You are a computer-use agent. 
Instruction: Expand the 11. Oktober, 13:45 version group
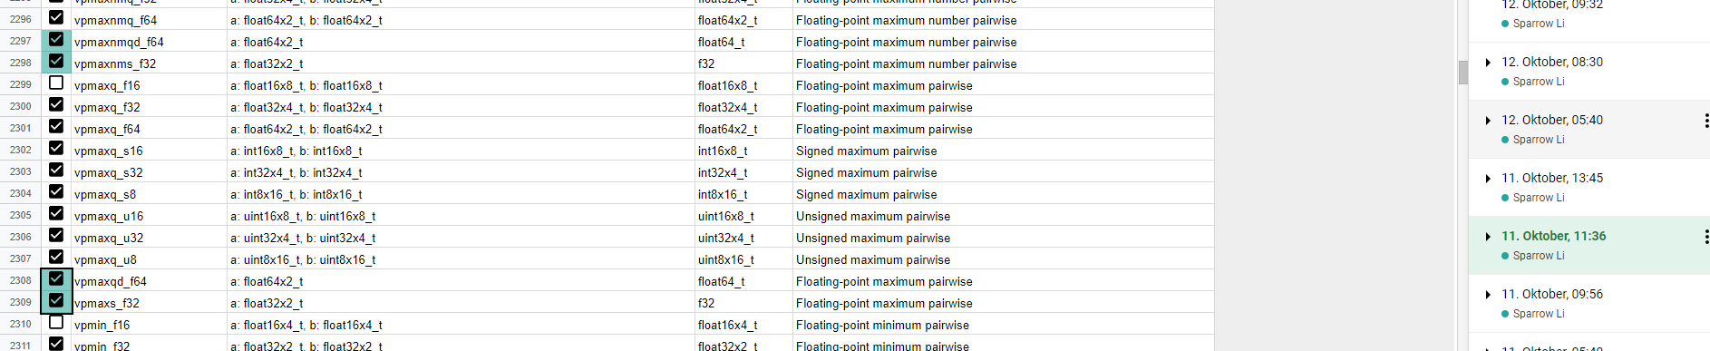(x=1488, y=179)
